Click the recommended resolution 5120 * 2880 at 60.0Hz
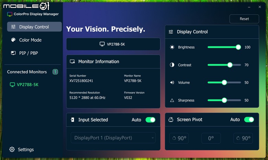This screenshot has width=268, height=160. coord(87,98)
